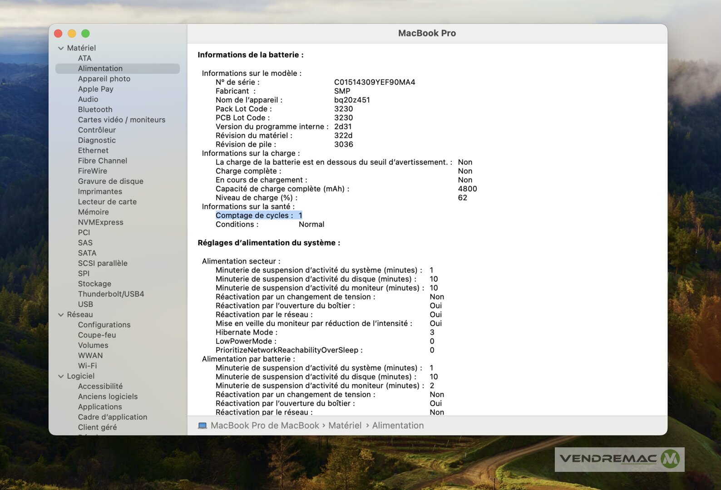Select Mémoire in the hardware list
The width and height of the screenshot is (721, 490).
click(93, 212)
